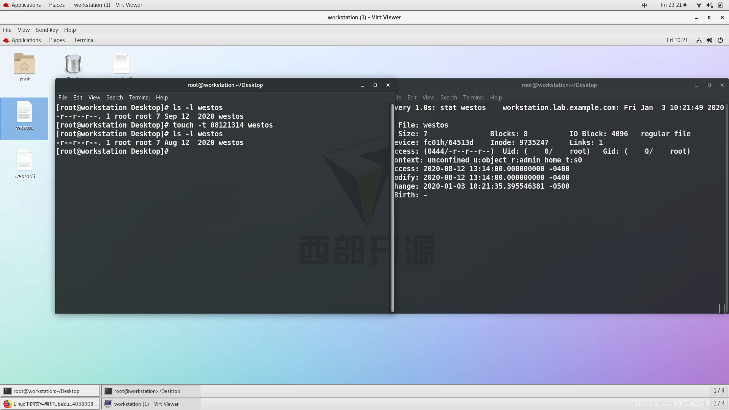
Task: Open Send key menu in Virt Viewer
Action: tap(47, 30)
